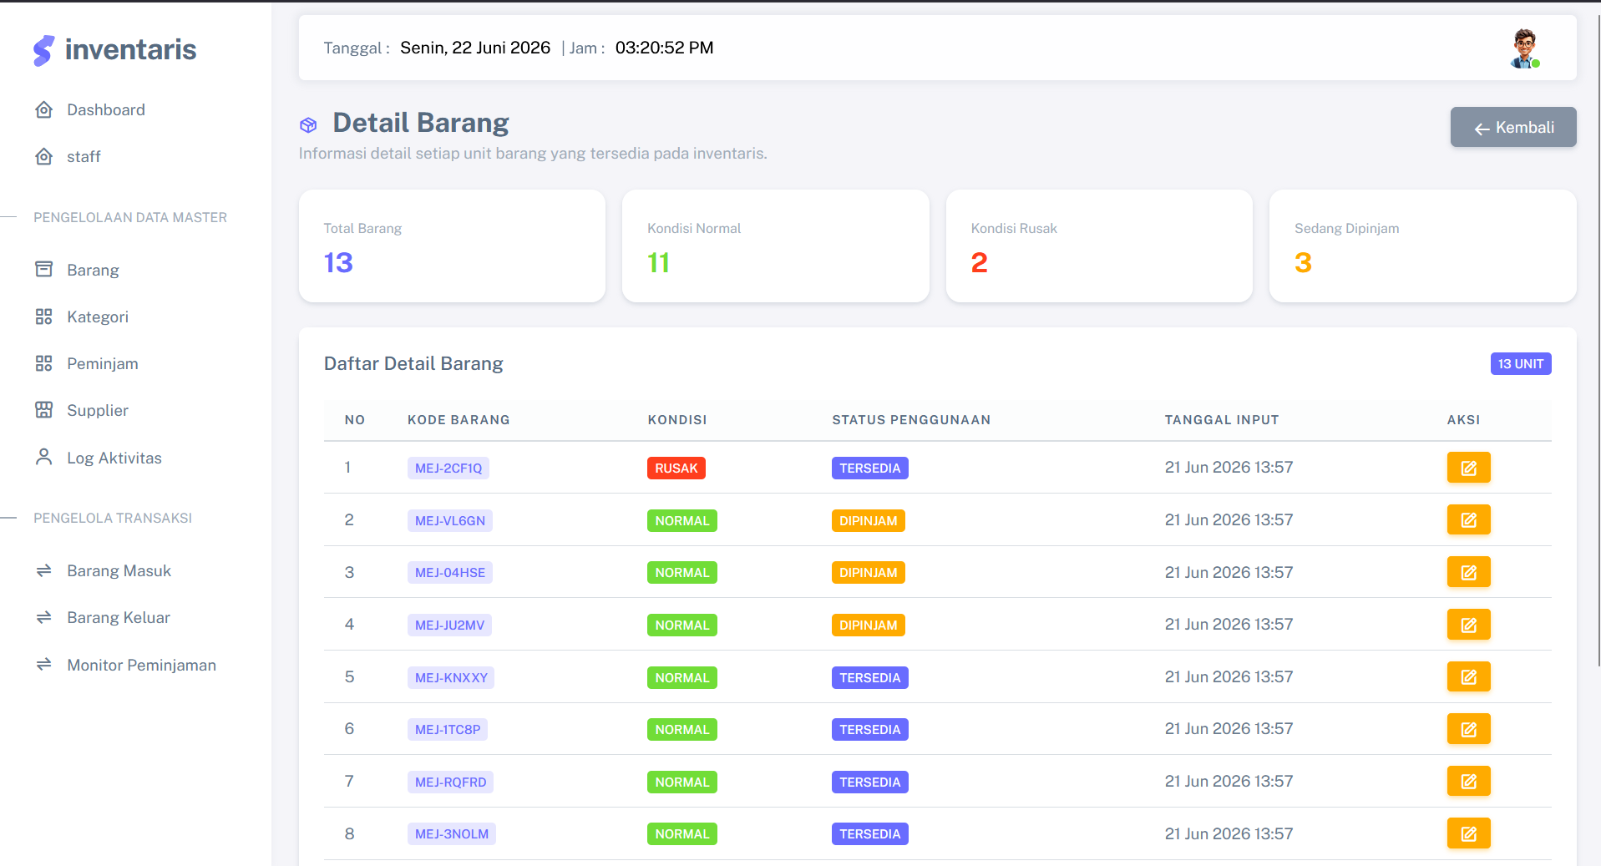Edit item MEJ-1TC8P via pencil icon
This screenshot has height=866, width=1601.
tap(1468, 729)
